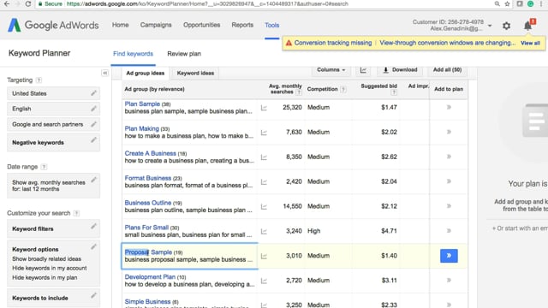Edit Keyword filters pencil icon
The image size is (548, 308).
click(93, 226)
